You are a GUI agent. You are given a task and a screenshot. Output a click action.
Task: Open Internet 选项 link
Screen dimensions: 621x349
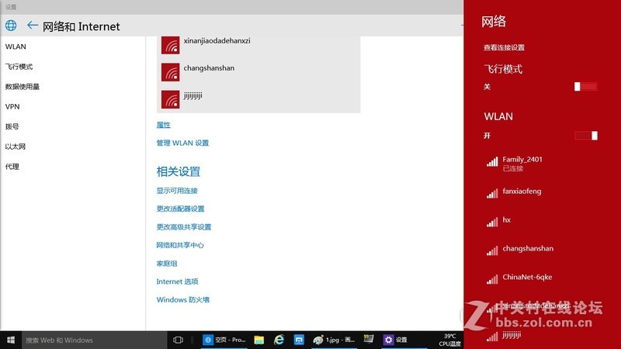pyautogui.click(x=178, y=282)
